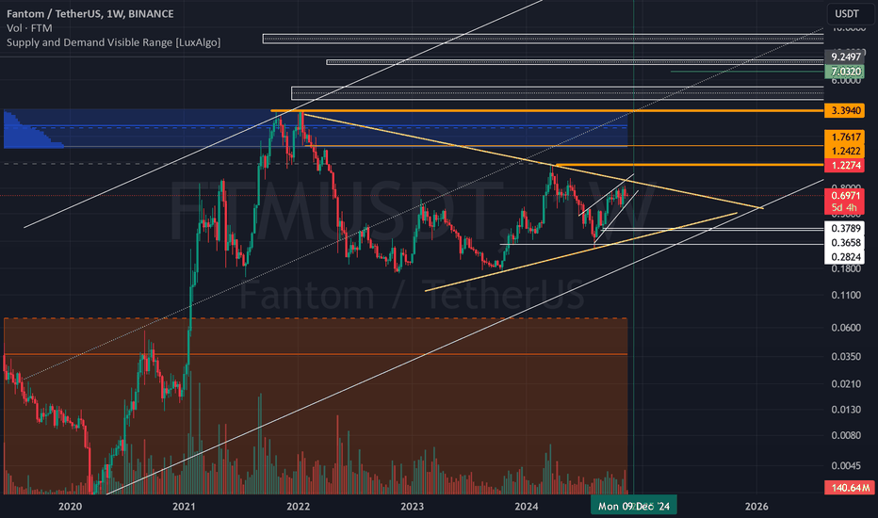The width and height of the screenshot is (878, 518).
Task: Click the 0.0350 price scale value
Action: pos(846,357)
